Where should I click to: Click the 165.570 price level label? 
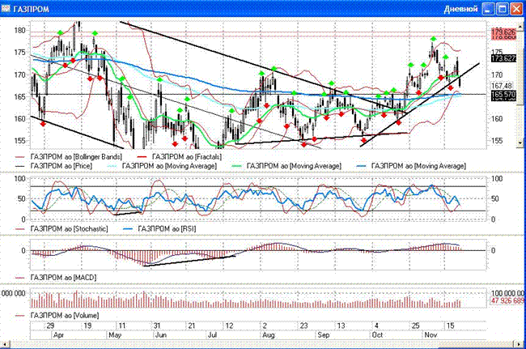point(503,94)
